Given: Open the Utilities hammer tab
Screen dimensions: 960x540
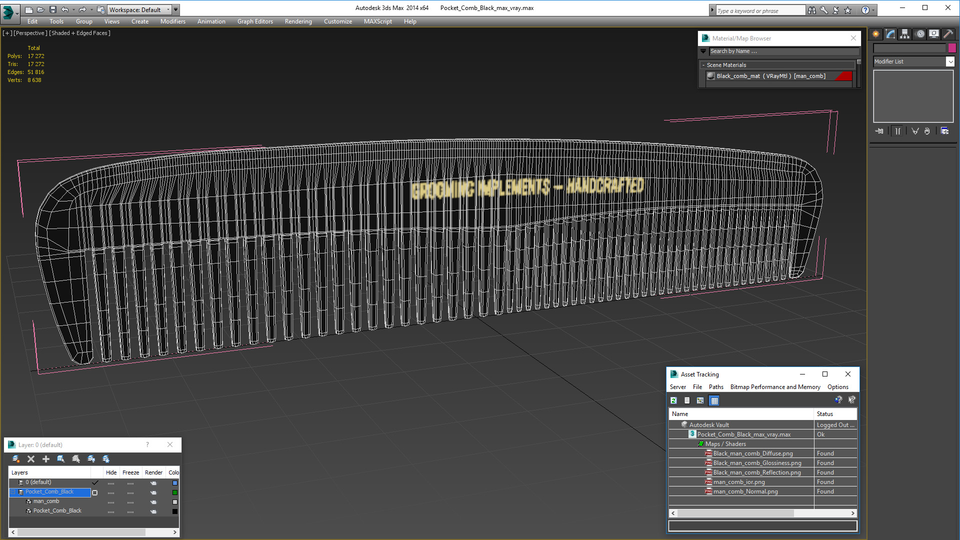Looking at the screenshot, I should pos(948,34).
